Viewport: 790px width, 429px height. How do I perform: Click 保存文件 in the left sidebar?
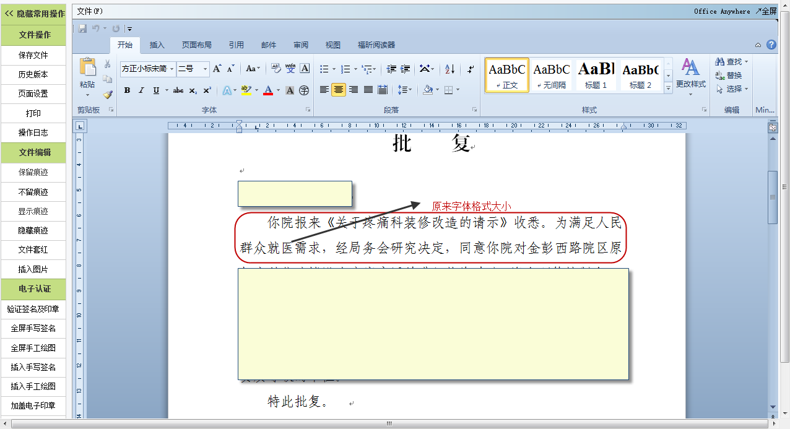pos(33,55)
